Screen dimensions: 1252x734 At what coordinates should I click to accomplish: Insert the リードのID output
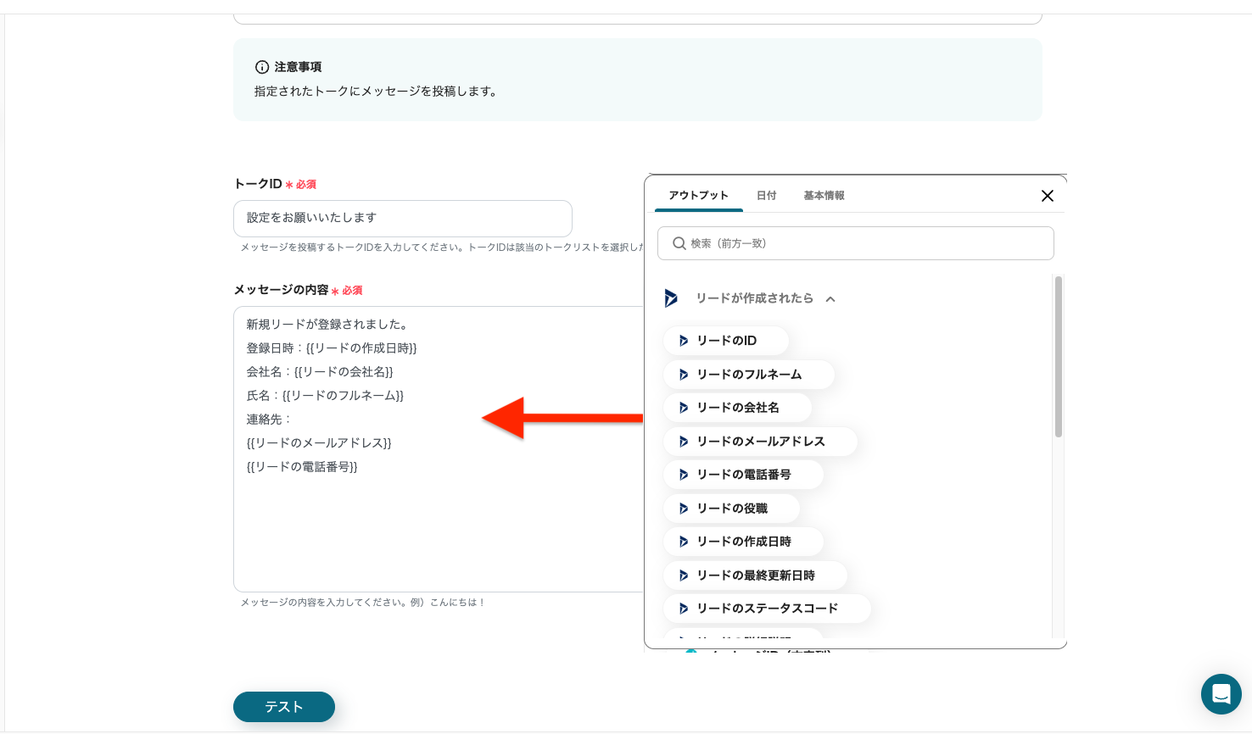[x=726, y=341]
